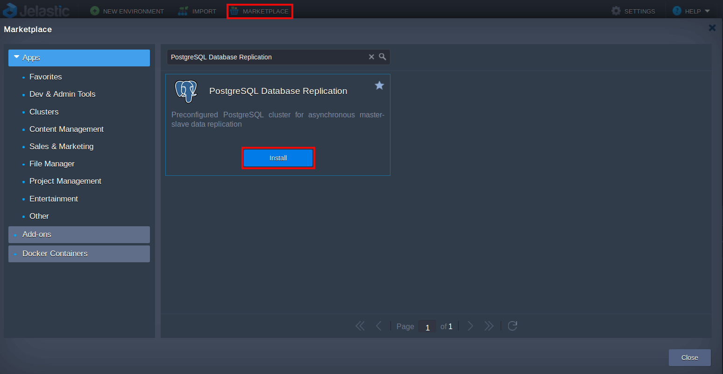Go to next page of results

[470, 326]
